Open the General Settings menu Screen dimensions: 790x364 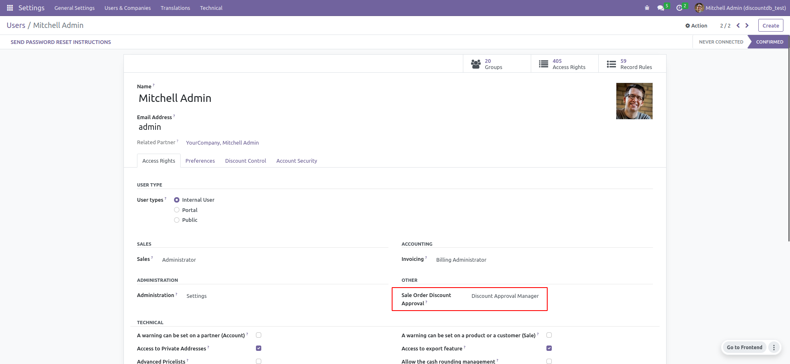click(x=74, y=8)
